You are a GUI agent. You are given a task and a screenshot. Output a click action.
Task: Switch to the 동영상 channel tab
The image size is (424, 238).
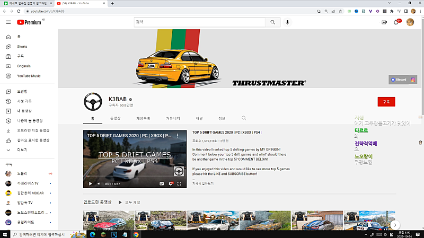(x=115, y=118)
